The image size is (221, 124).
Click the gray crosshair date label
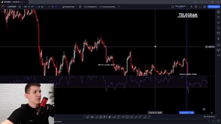point(155,113)
